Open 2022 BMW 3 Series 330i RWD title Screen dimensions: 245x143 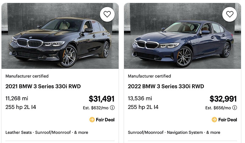click(165, 86)
